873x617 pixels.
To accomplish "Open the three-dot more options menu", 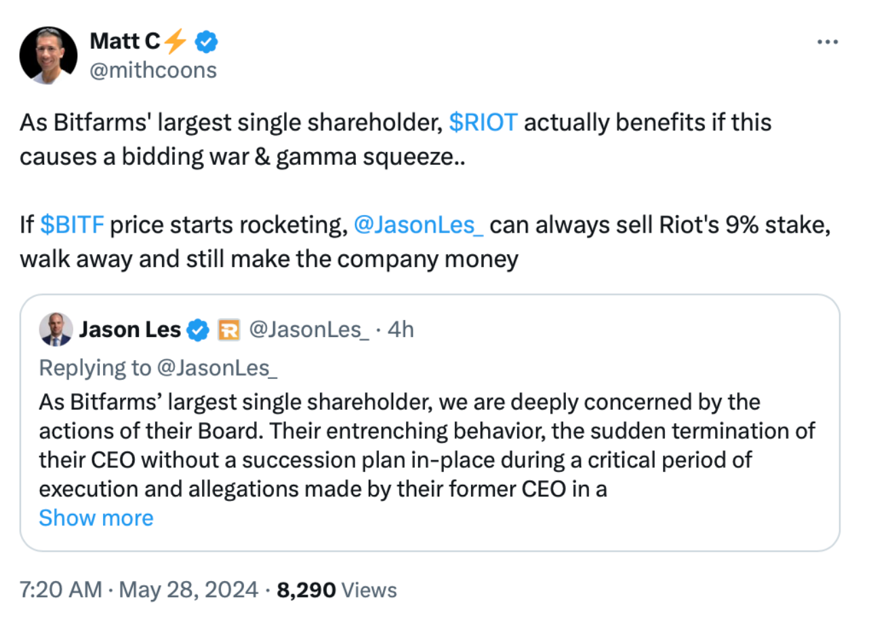I will click(x=828, y=42).
